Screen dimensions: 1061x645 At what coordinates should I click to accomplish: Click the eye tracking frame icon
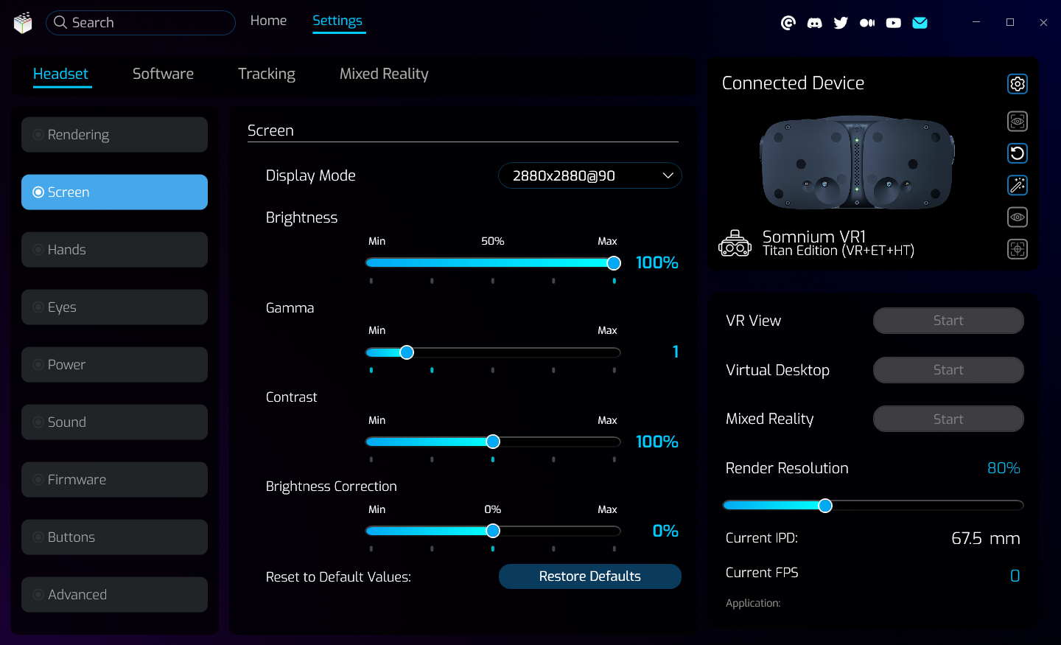point(1018,121)
